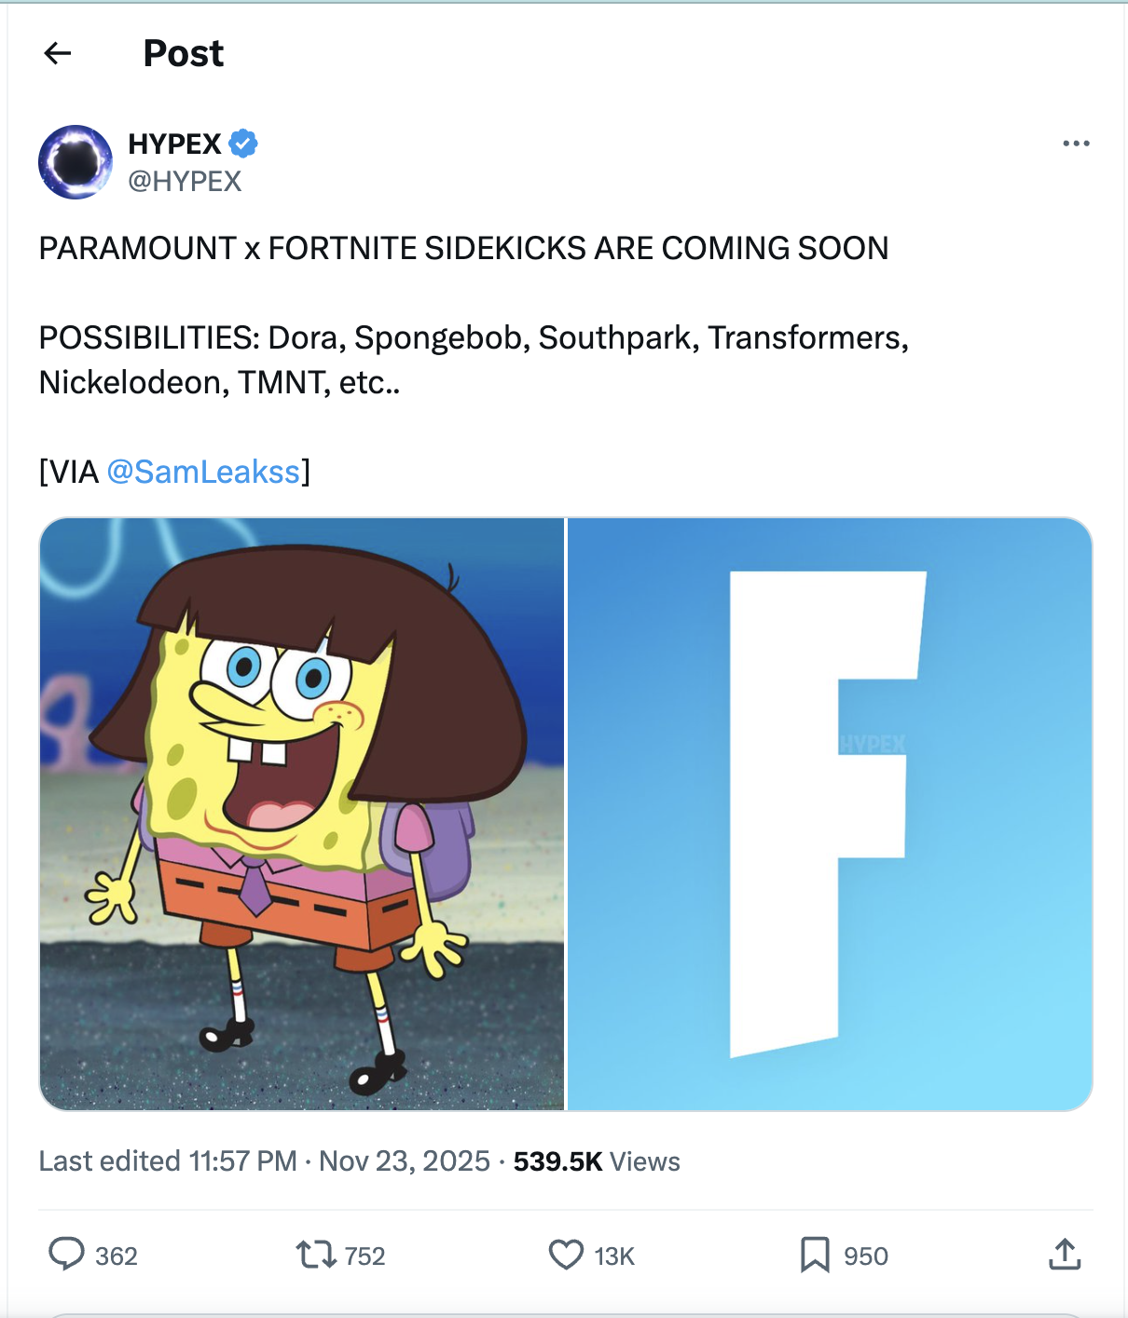
Task: Open the reply box via the comment icon
Action: click(x=69, y=1256)
